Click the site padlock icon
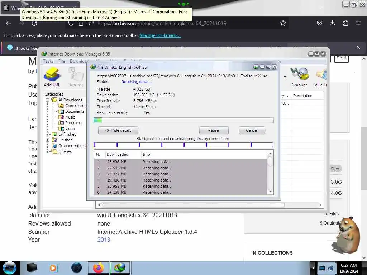Screen dimensions: 367x275 click(81, 23)
